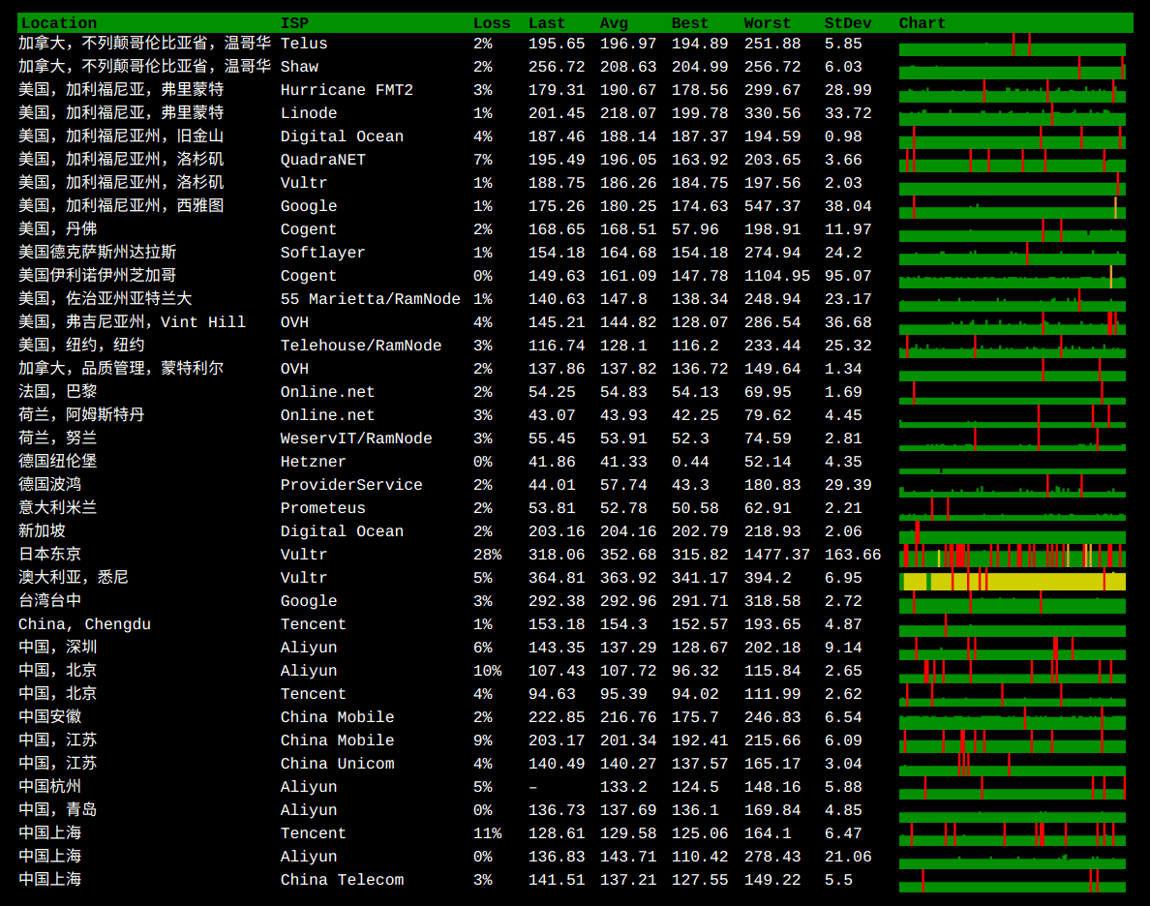Select the 中国，青岛 location
Viewport: 1150px width, 906px height.
tap(57, 810)
